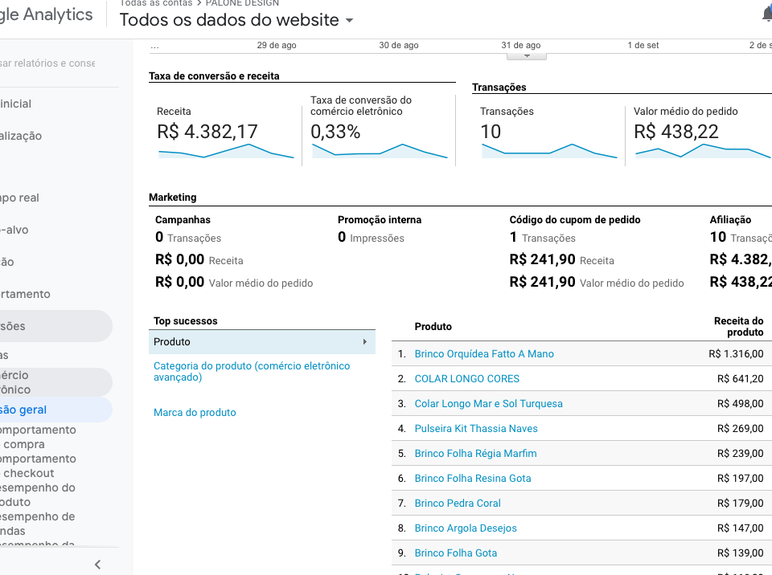Open Pulseira Kit Thassia Naves product
This screenshot has width=772, height=575.
coord(476,429)
